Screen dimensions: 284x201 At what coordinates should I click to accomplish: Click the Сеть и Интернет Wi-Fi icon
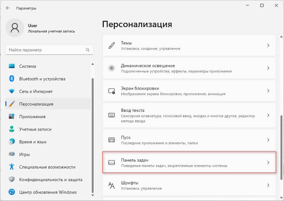[12, 91]
